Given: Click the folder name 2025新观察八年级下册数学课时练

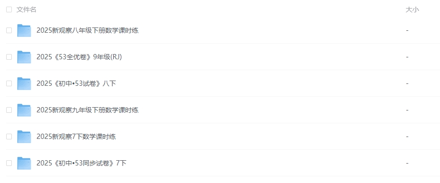Looking at the screenshot, I should tap(88, 30).
